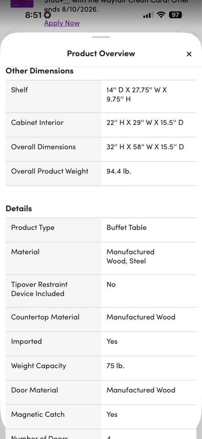Tap the Wi-Fi status icon
Image resolution: width=202 pixels, height=439 pixels.
pos(161,15)
